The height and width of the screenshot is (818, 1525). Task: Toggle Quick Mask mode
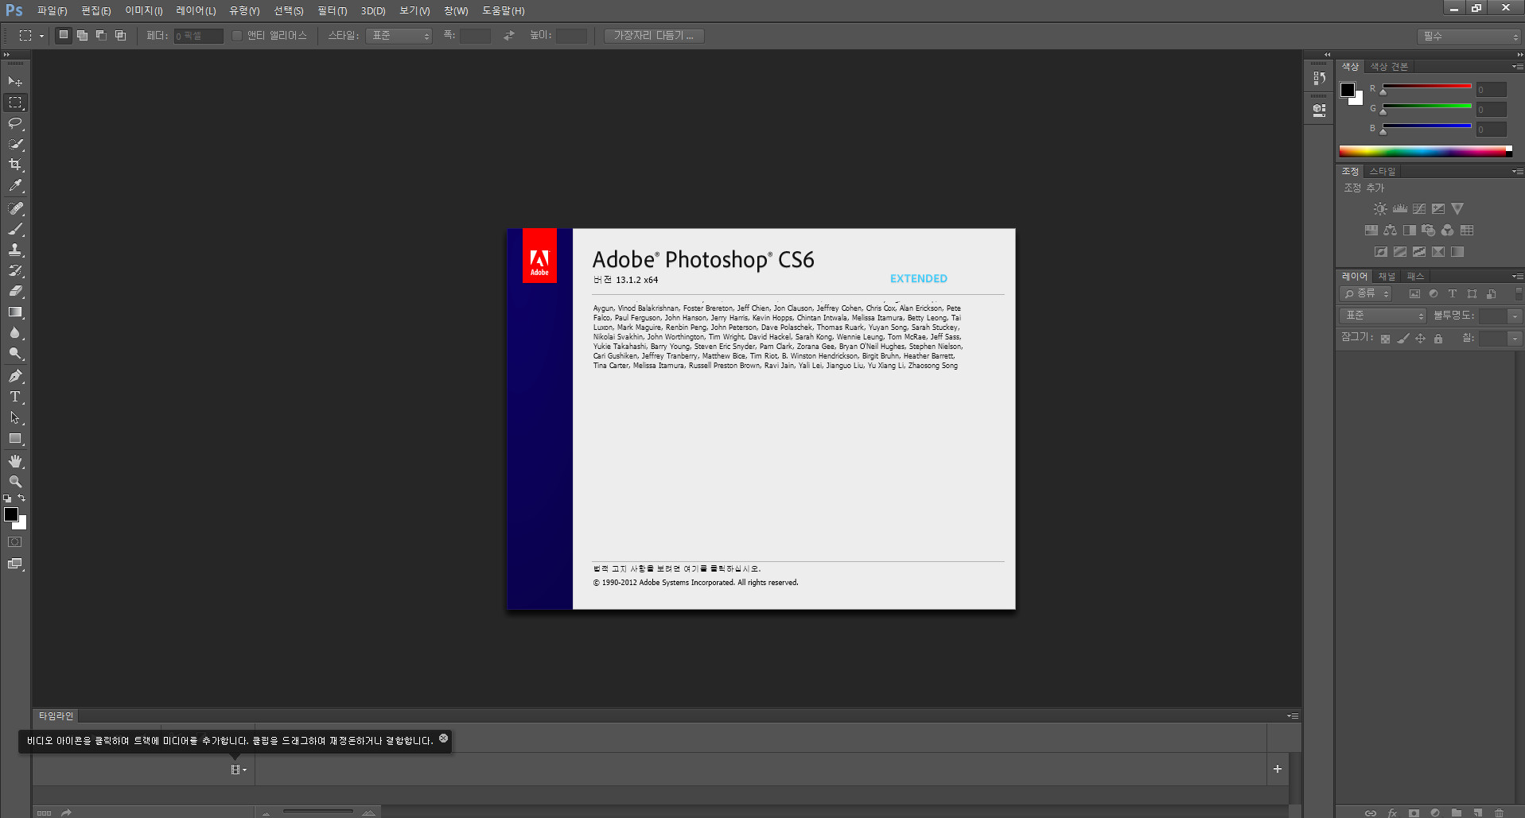point(15,542)
